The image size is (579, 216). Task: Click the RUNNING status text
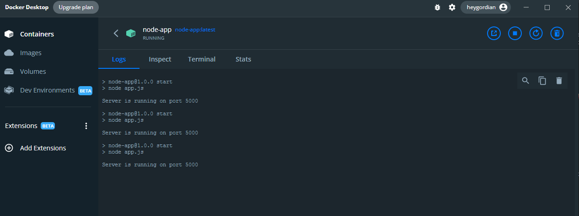pos(154,38)
